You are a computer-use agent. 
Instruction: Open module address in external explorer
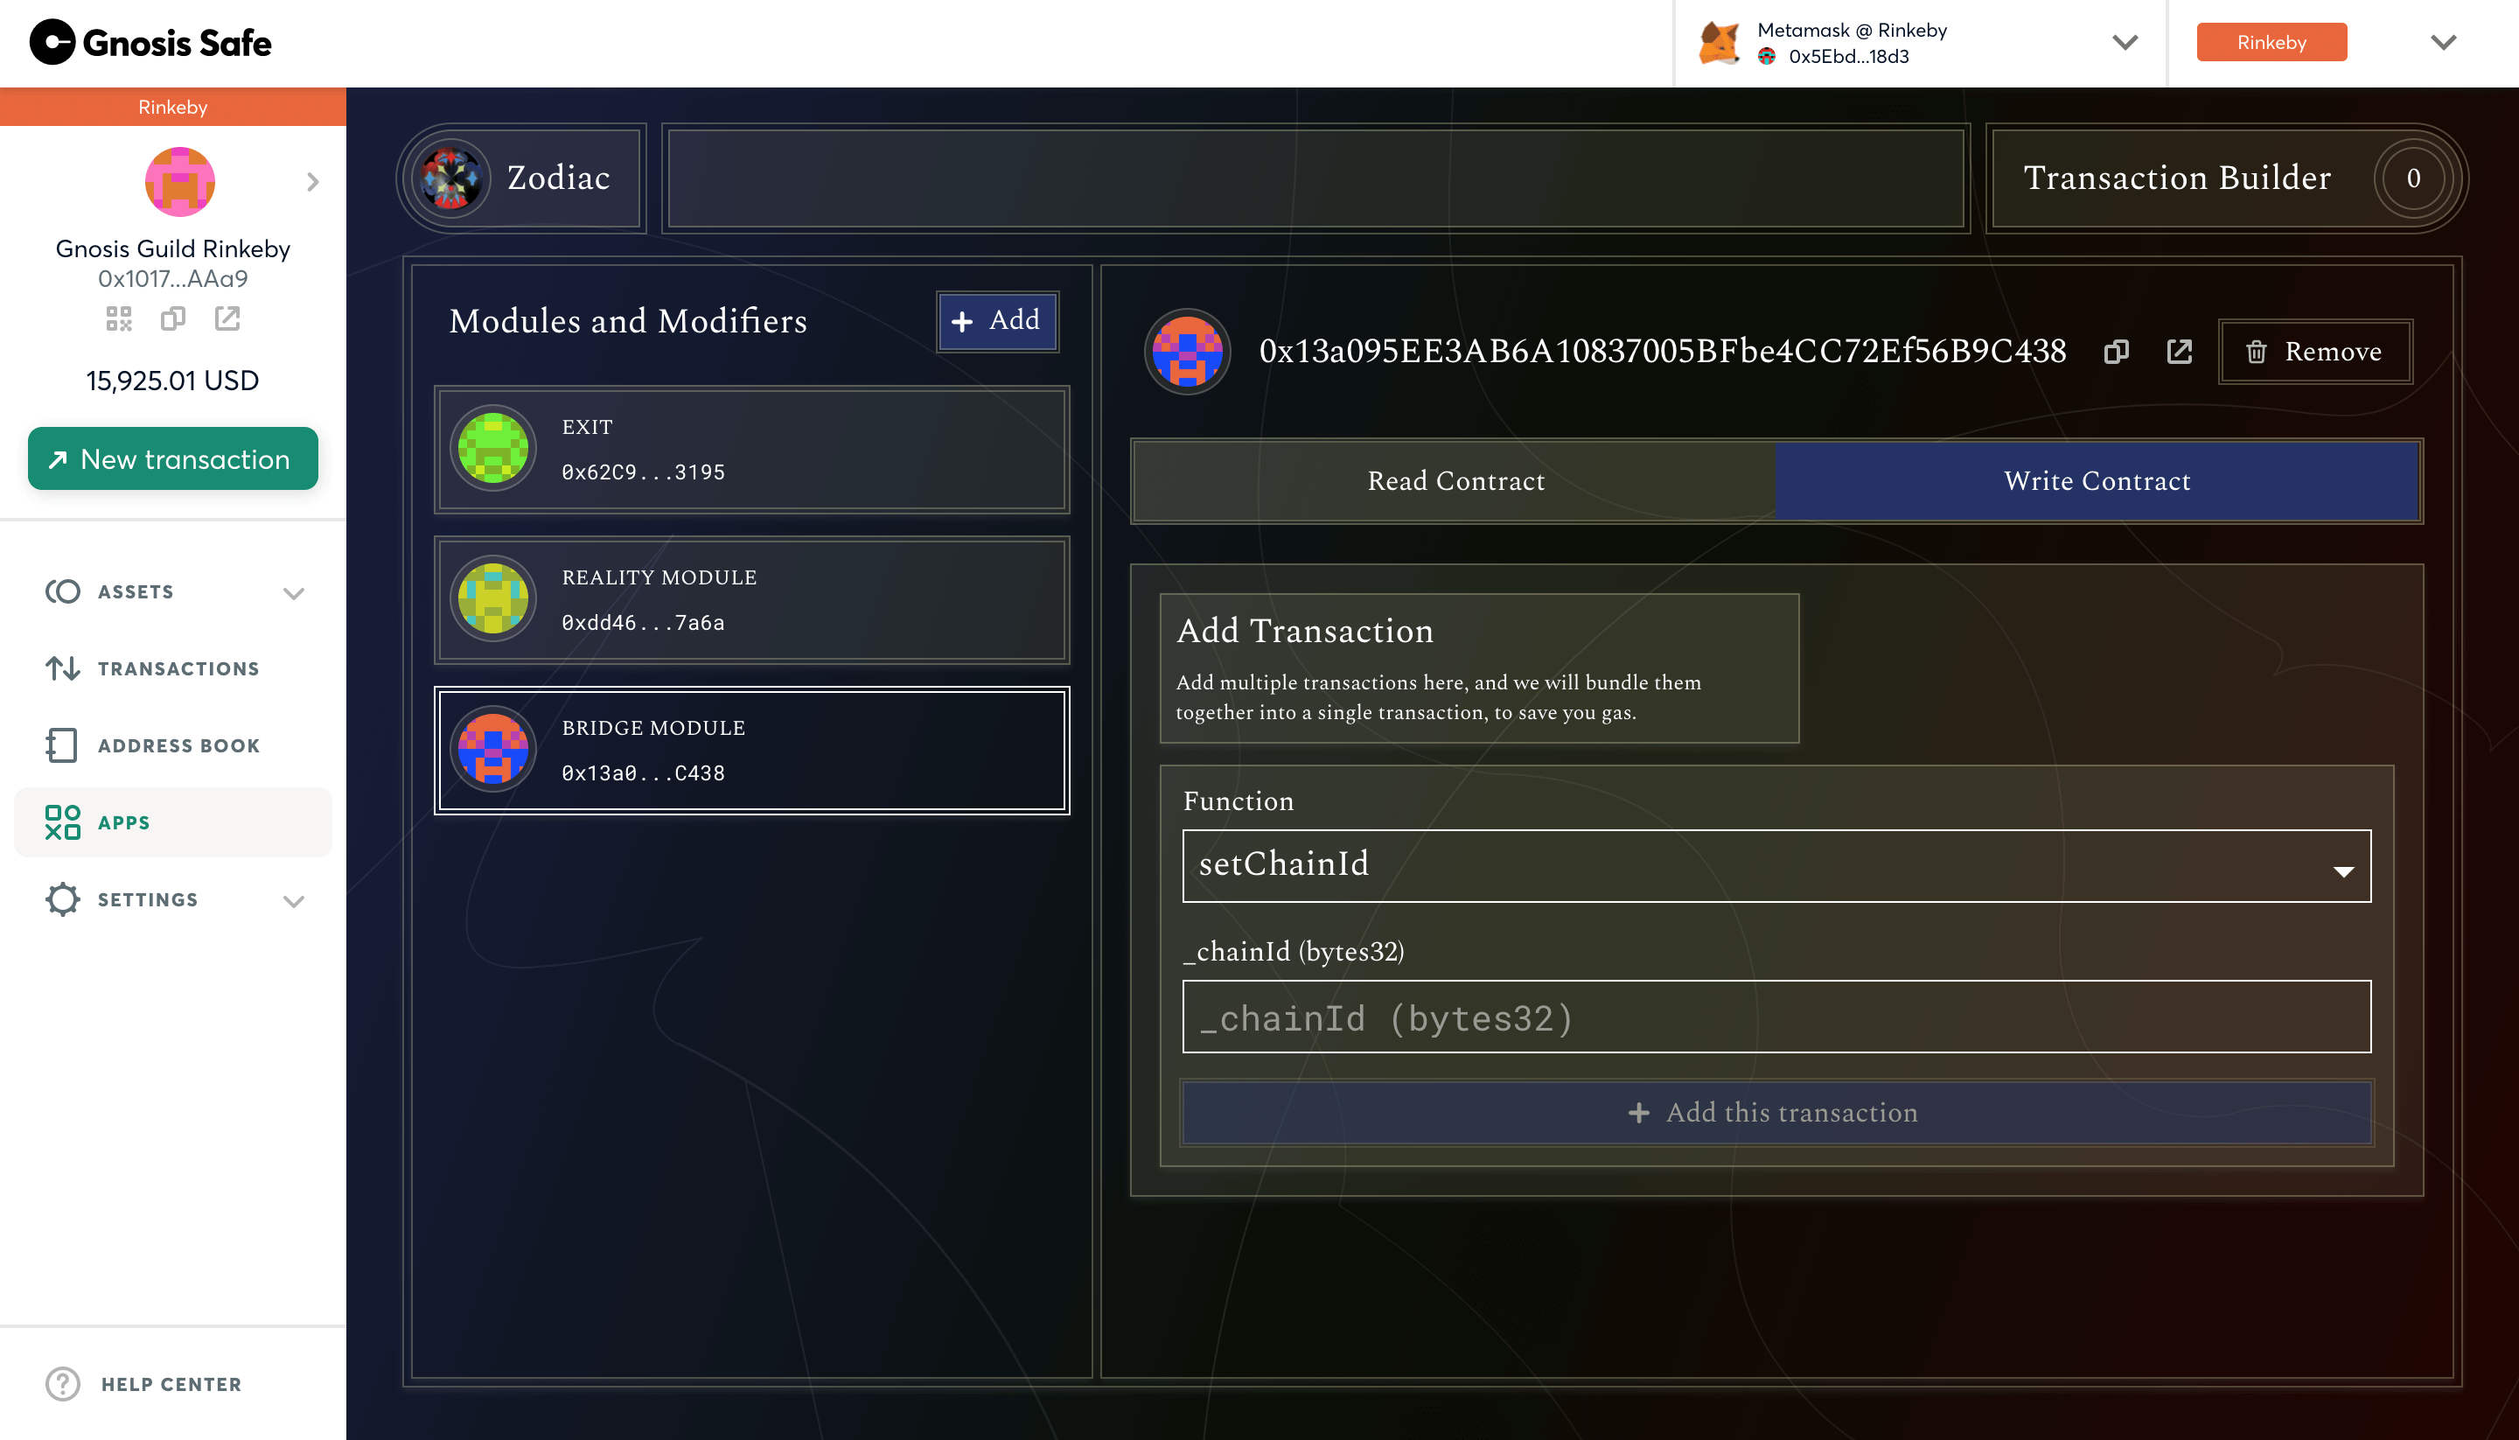[2179, 352]
